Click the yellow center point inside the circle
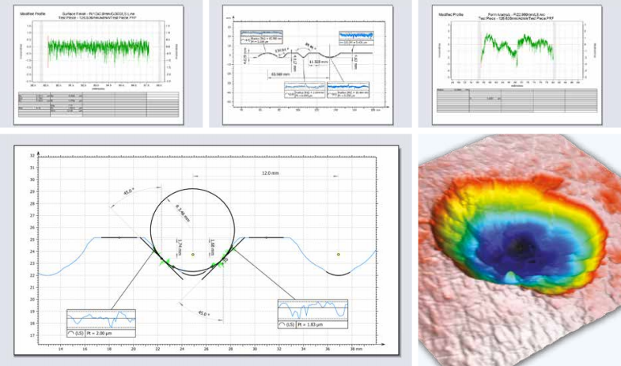Image resolution: width=621 pixels, height=366 pixels. (193, 255)
